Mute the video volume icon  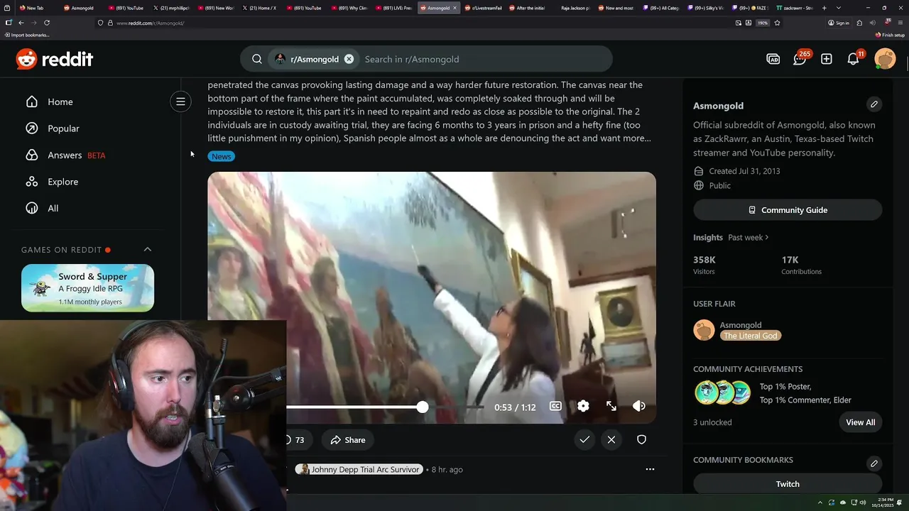639,406
